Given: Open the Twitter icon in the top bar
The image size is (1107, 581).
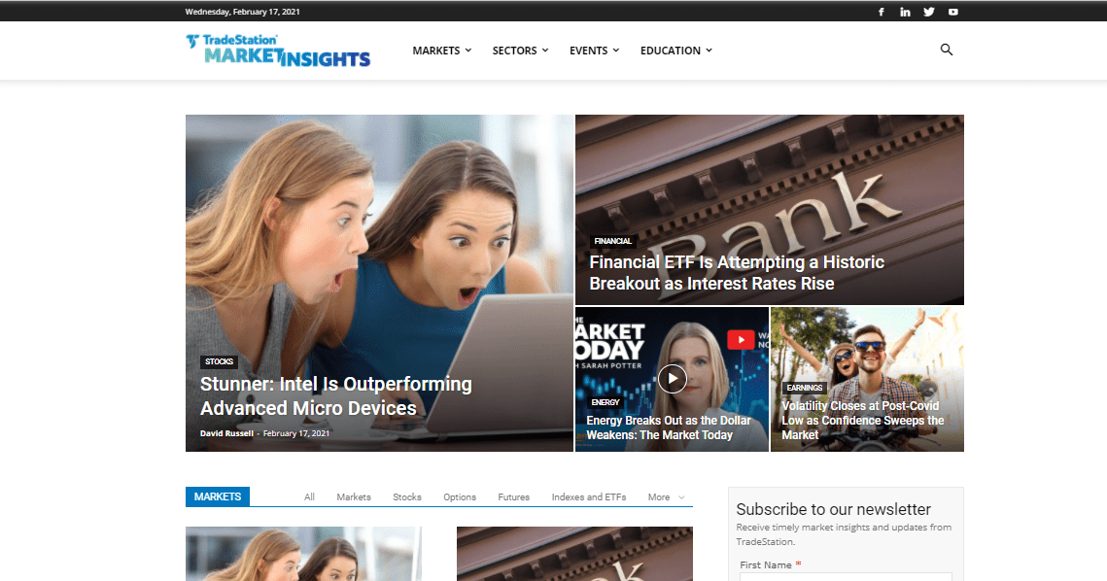Looking at the screenshot, I should point(929,12).
